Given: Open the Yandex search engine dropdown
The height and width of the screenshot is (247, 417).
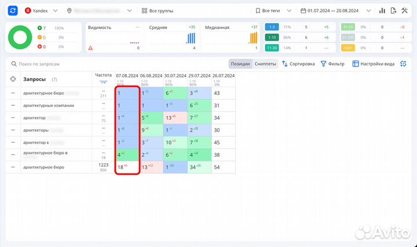Looking at the screenshot, I should (41, 10).
